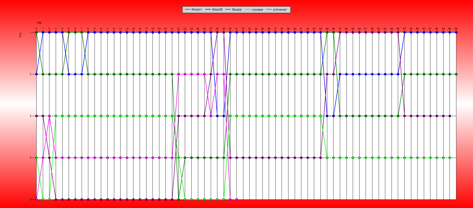
Task: Click MichaW's green marker at lap 5, position 1
Action: pos(69,32)
